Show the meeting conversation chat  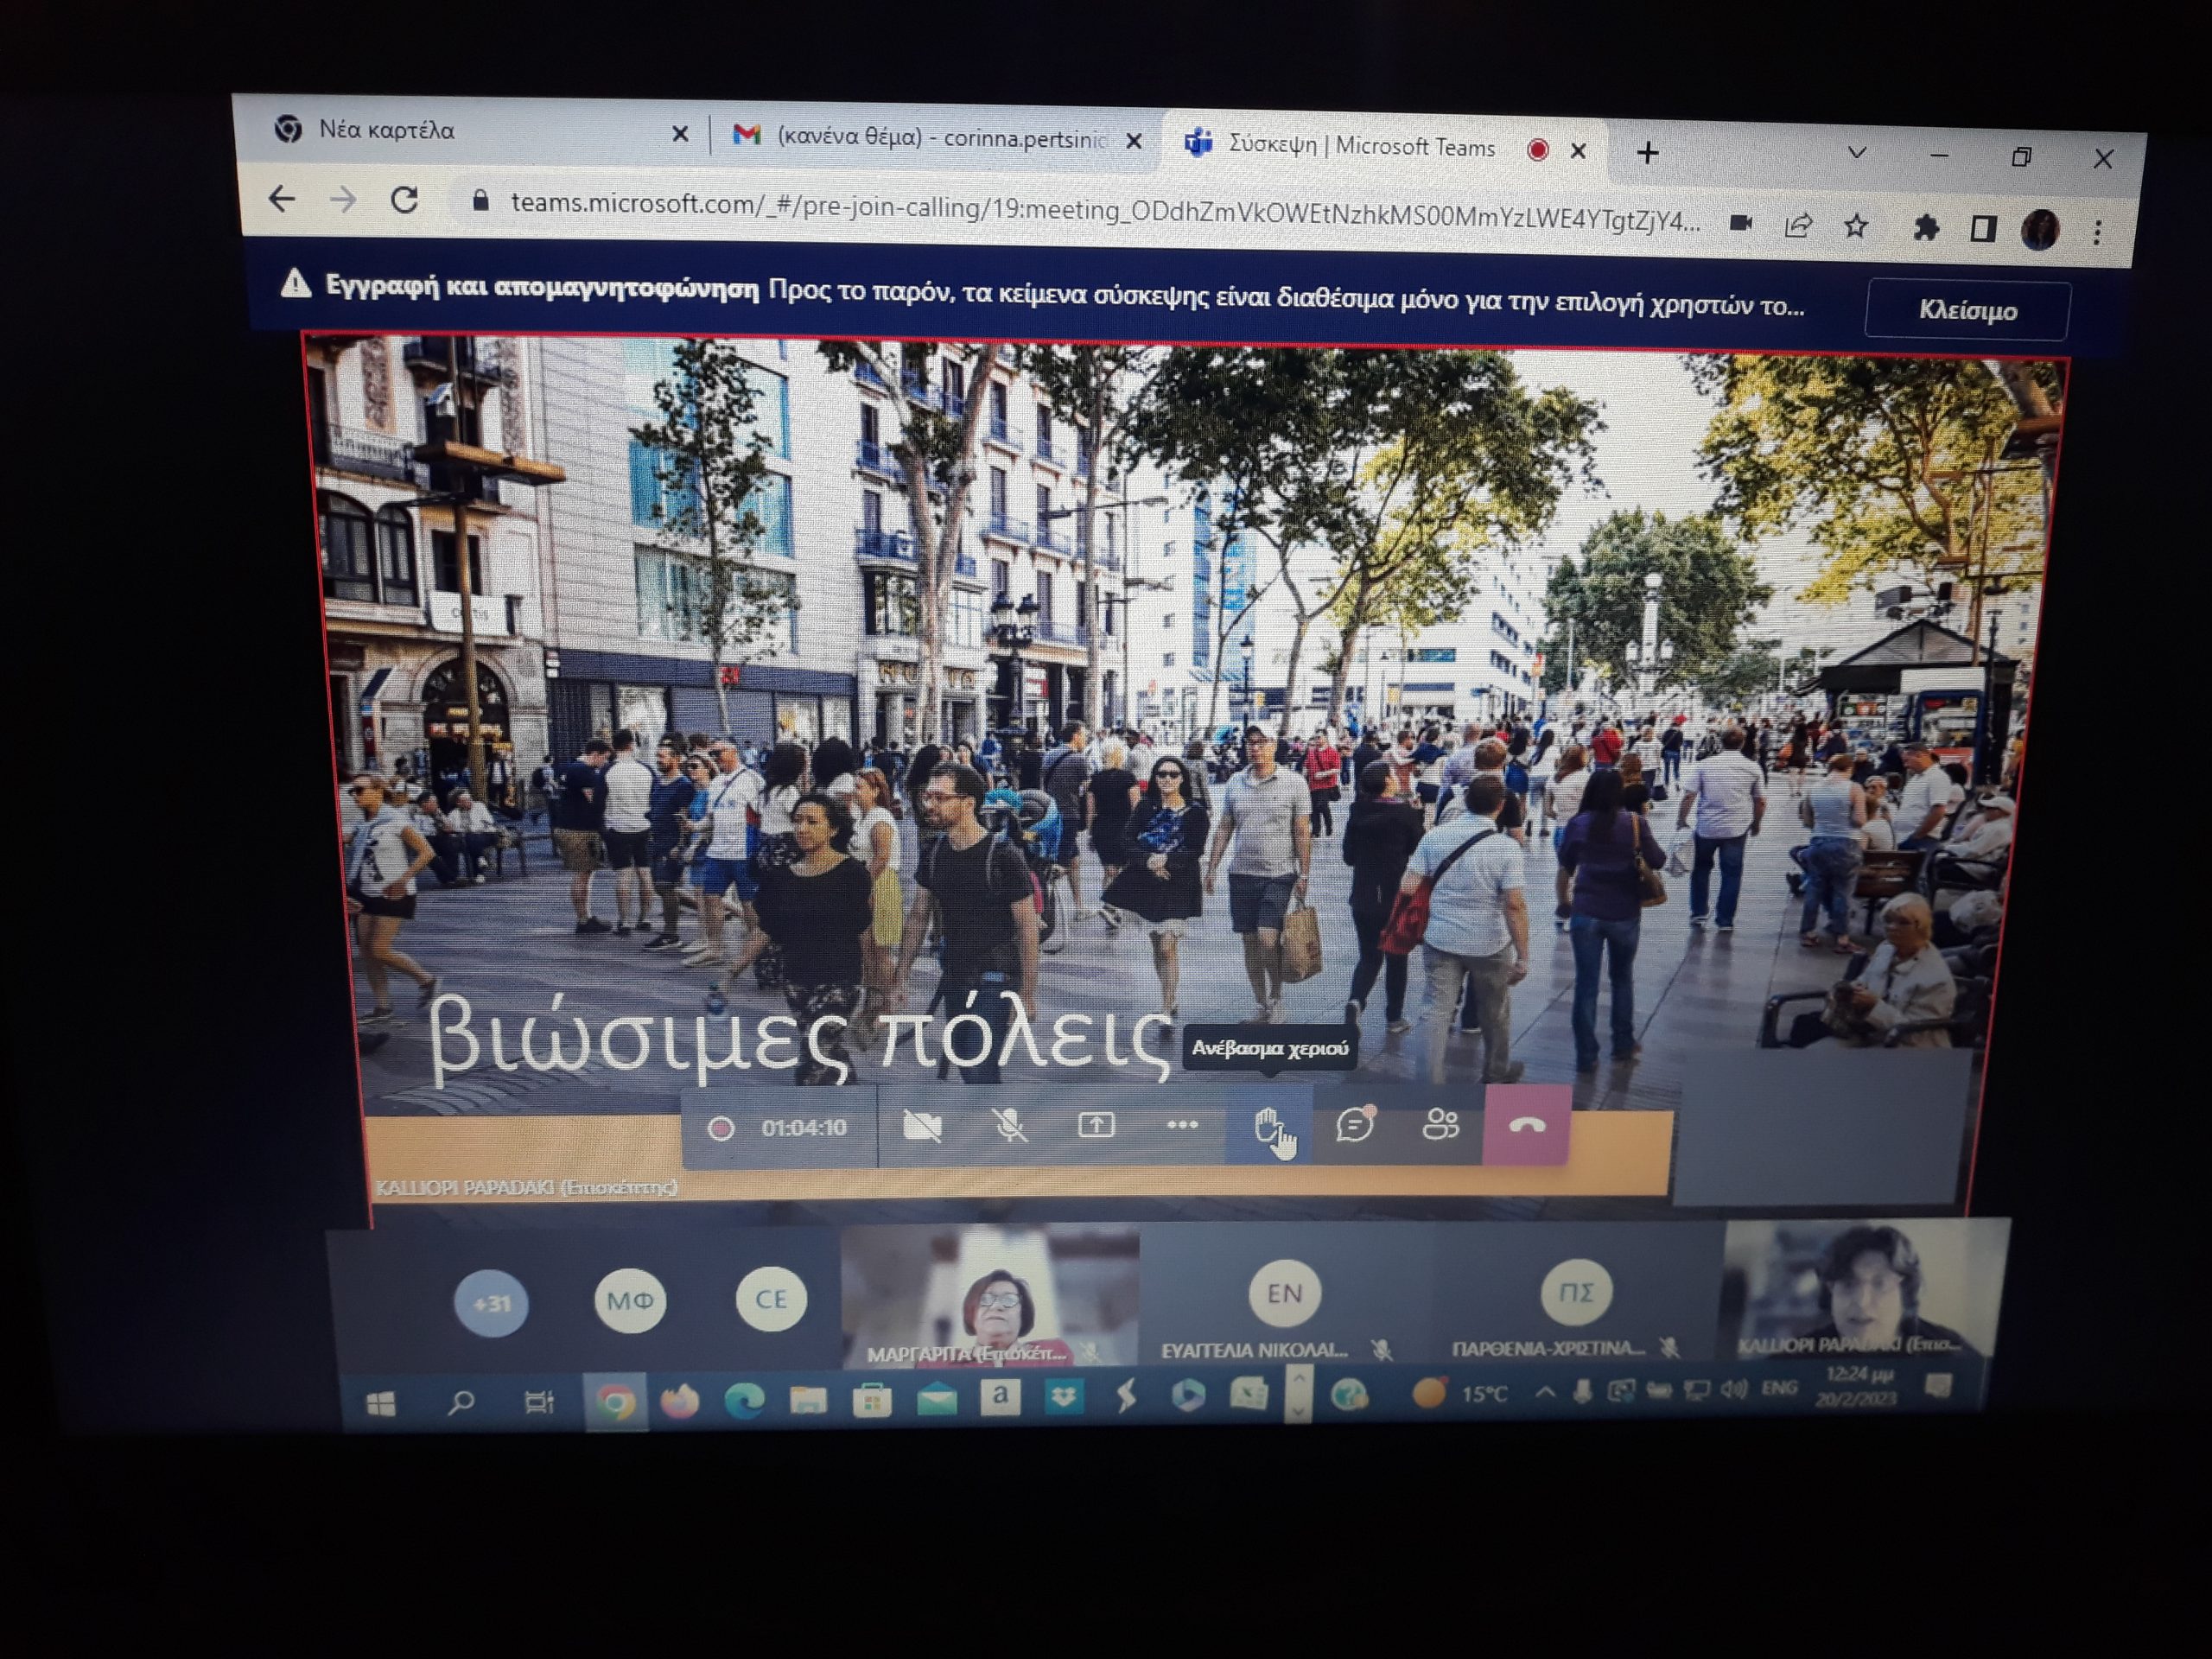pyautogui.click(x=1354, y=1126)
